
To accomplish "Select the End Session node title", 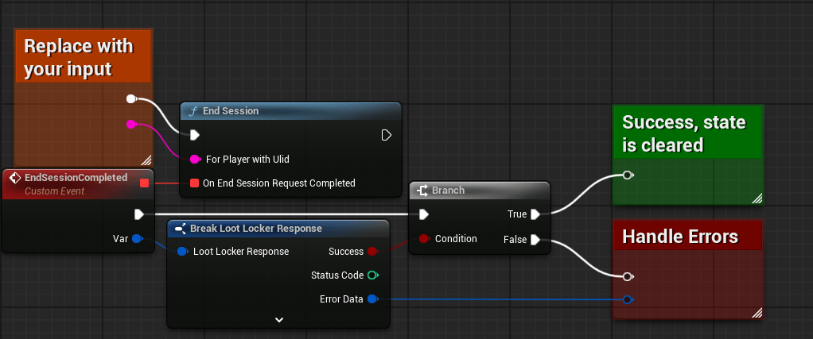I will (231, 111).
